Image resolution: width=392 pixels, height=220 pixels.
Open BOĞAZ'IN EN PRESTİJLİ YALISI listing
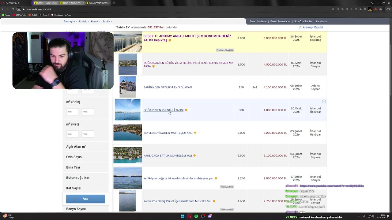pyautogui.click(x=164, y=110)
